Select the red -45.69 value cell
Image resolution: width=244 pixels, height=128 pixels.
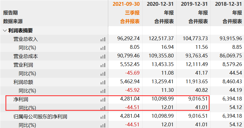pos(132,73)
